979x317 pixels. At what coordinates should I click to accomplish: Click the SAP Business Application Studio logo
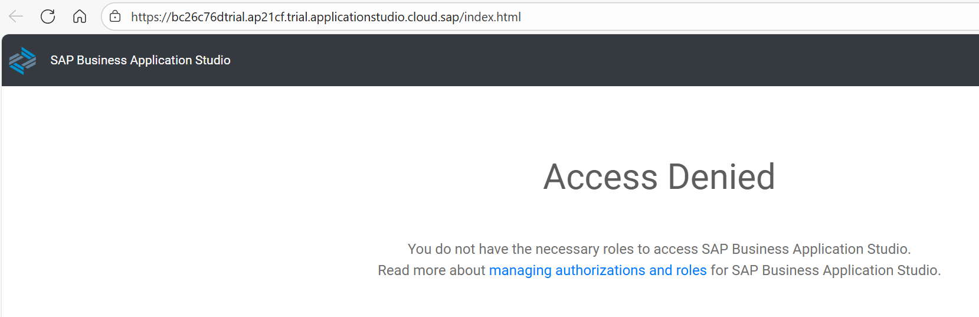point(22,60)
